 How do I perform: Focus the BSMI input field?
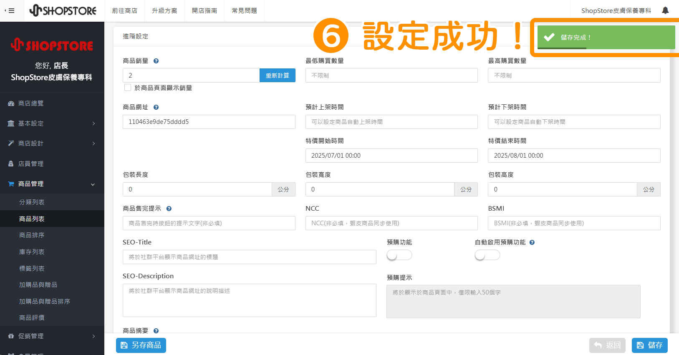tap(574, 223)
